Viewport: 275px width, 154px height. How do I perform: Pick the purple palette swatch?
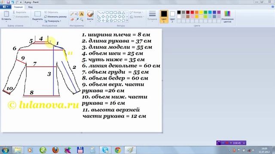219,12
